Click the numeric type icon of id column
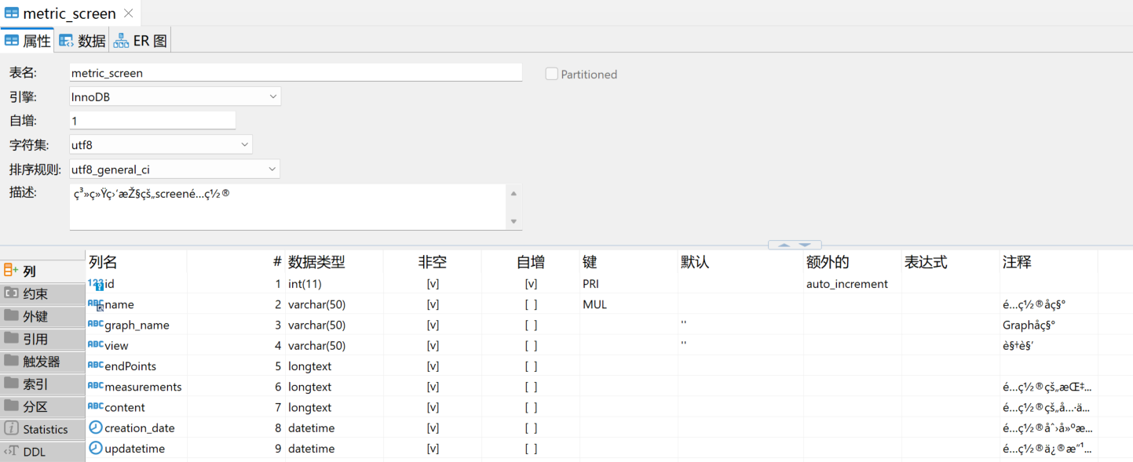The height and width of the screenshot is (462, 1133). [x=96, y=284]
